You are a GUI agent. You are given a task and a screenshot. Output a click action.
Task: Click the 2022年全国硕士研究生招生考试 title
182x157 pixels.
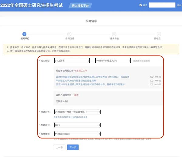pyautogui.click(x=32, y=5)
